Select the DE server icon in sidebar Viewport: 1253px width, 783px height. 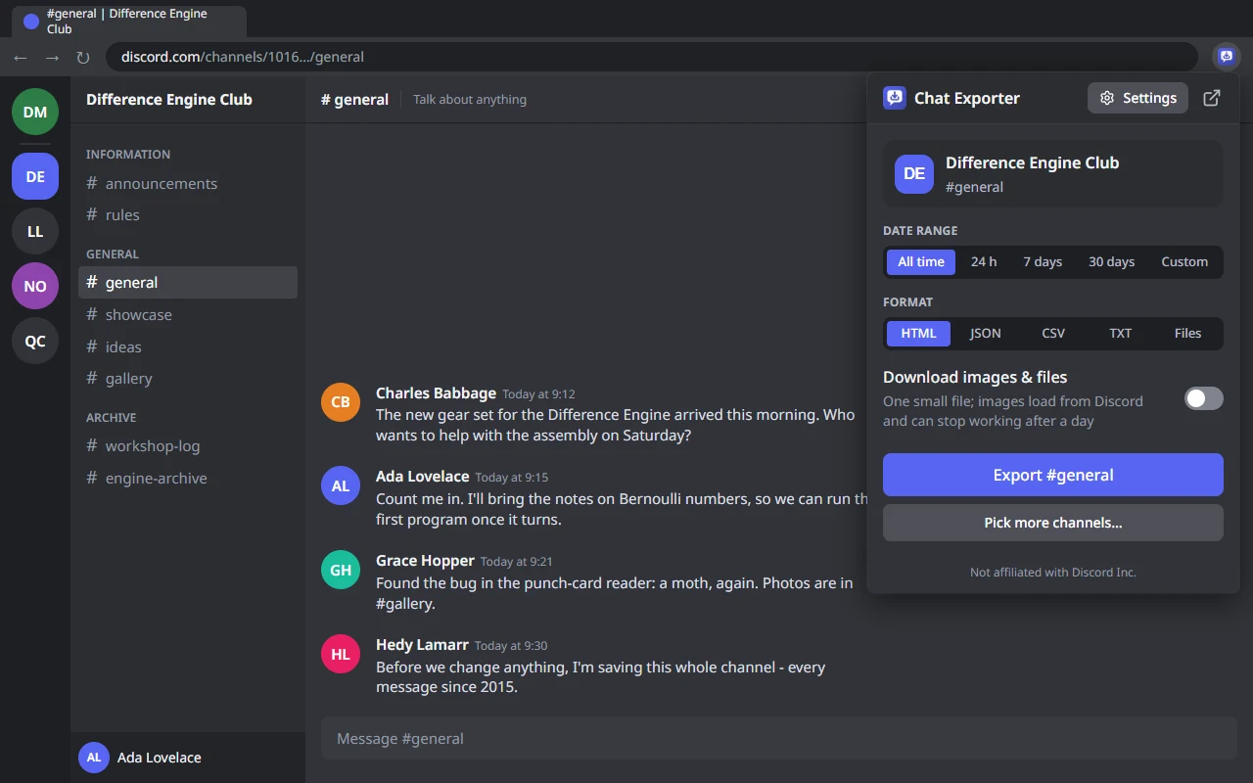[35, 176]
